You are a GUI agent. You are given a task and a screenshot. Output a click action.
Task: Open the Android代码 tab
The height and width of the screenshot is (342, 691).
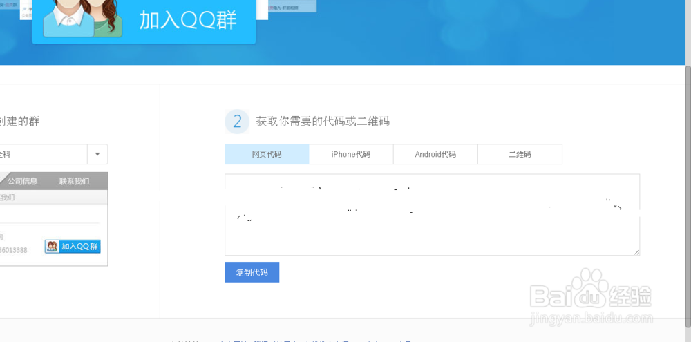point(435,154)
